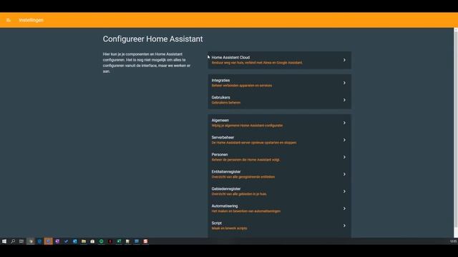Click the Algemeen configuration subtitle

pyautogui.click(x=247, y=126)
